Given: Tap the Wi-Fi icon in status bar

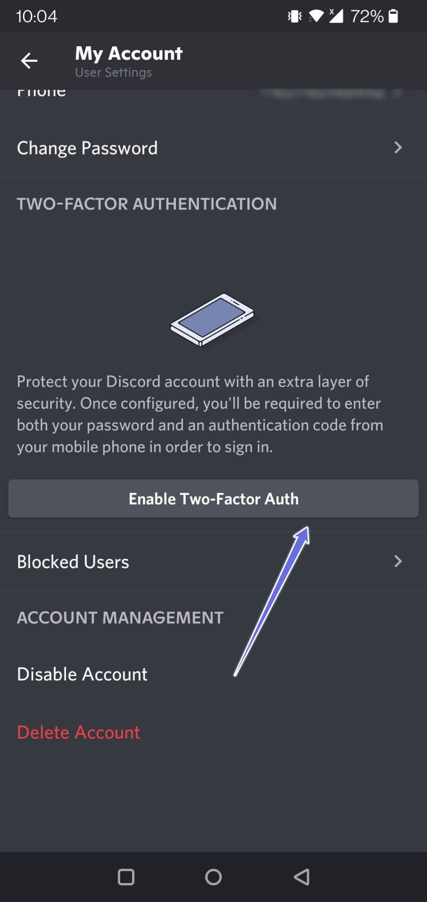Looking at the screenshot, I should point(316,16).
